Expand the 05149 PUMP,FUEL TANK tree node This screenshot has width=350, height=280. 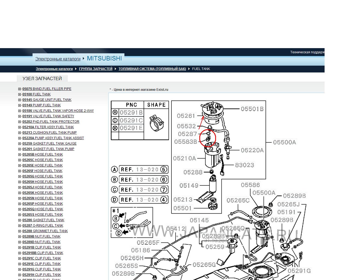20,105
